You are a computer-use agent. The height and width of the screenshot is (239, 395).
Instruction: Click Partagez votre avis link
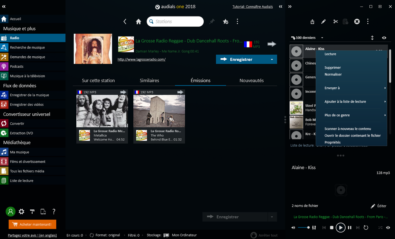point(32,235)
